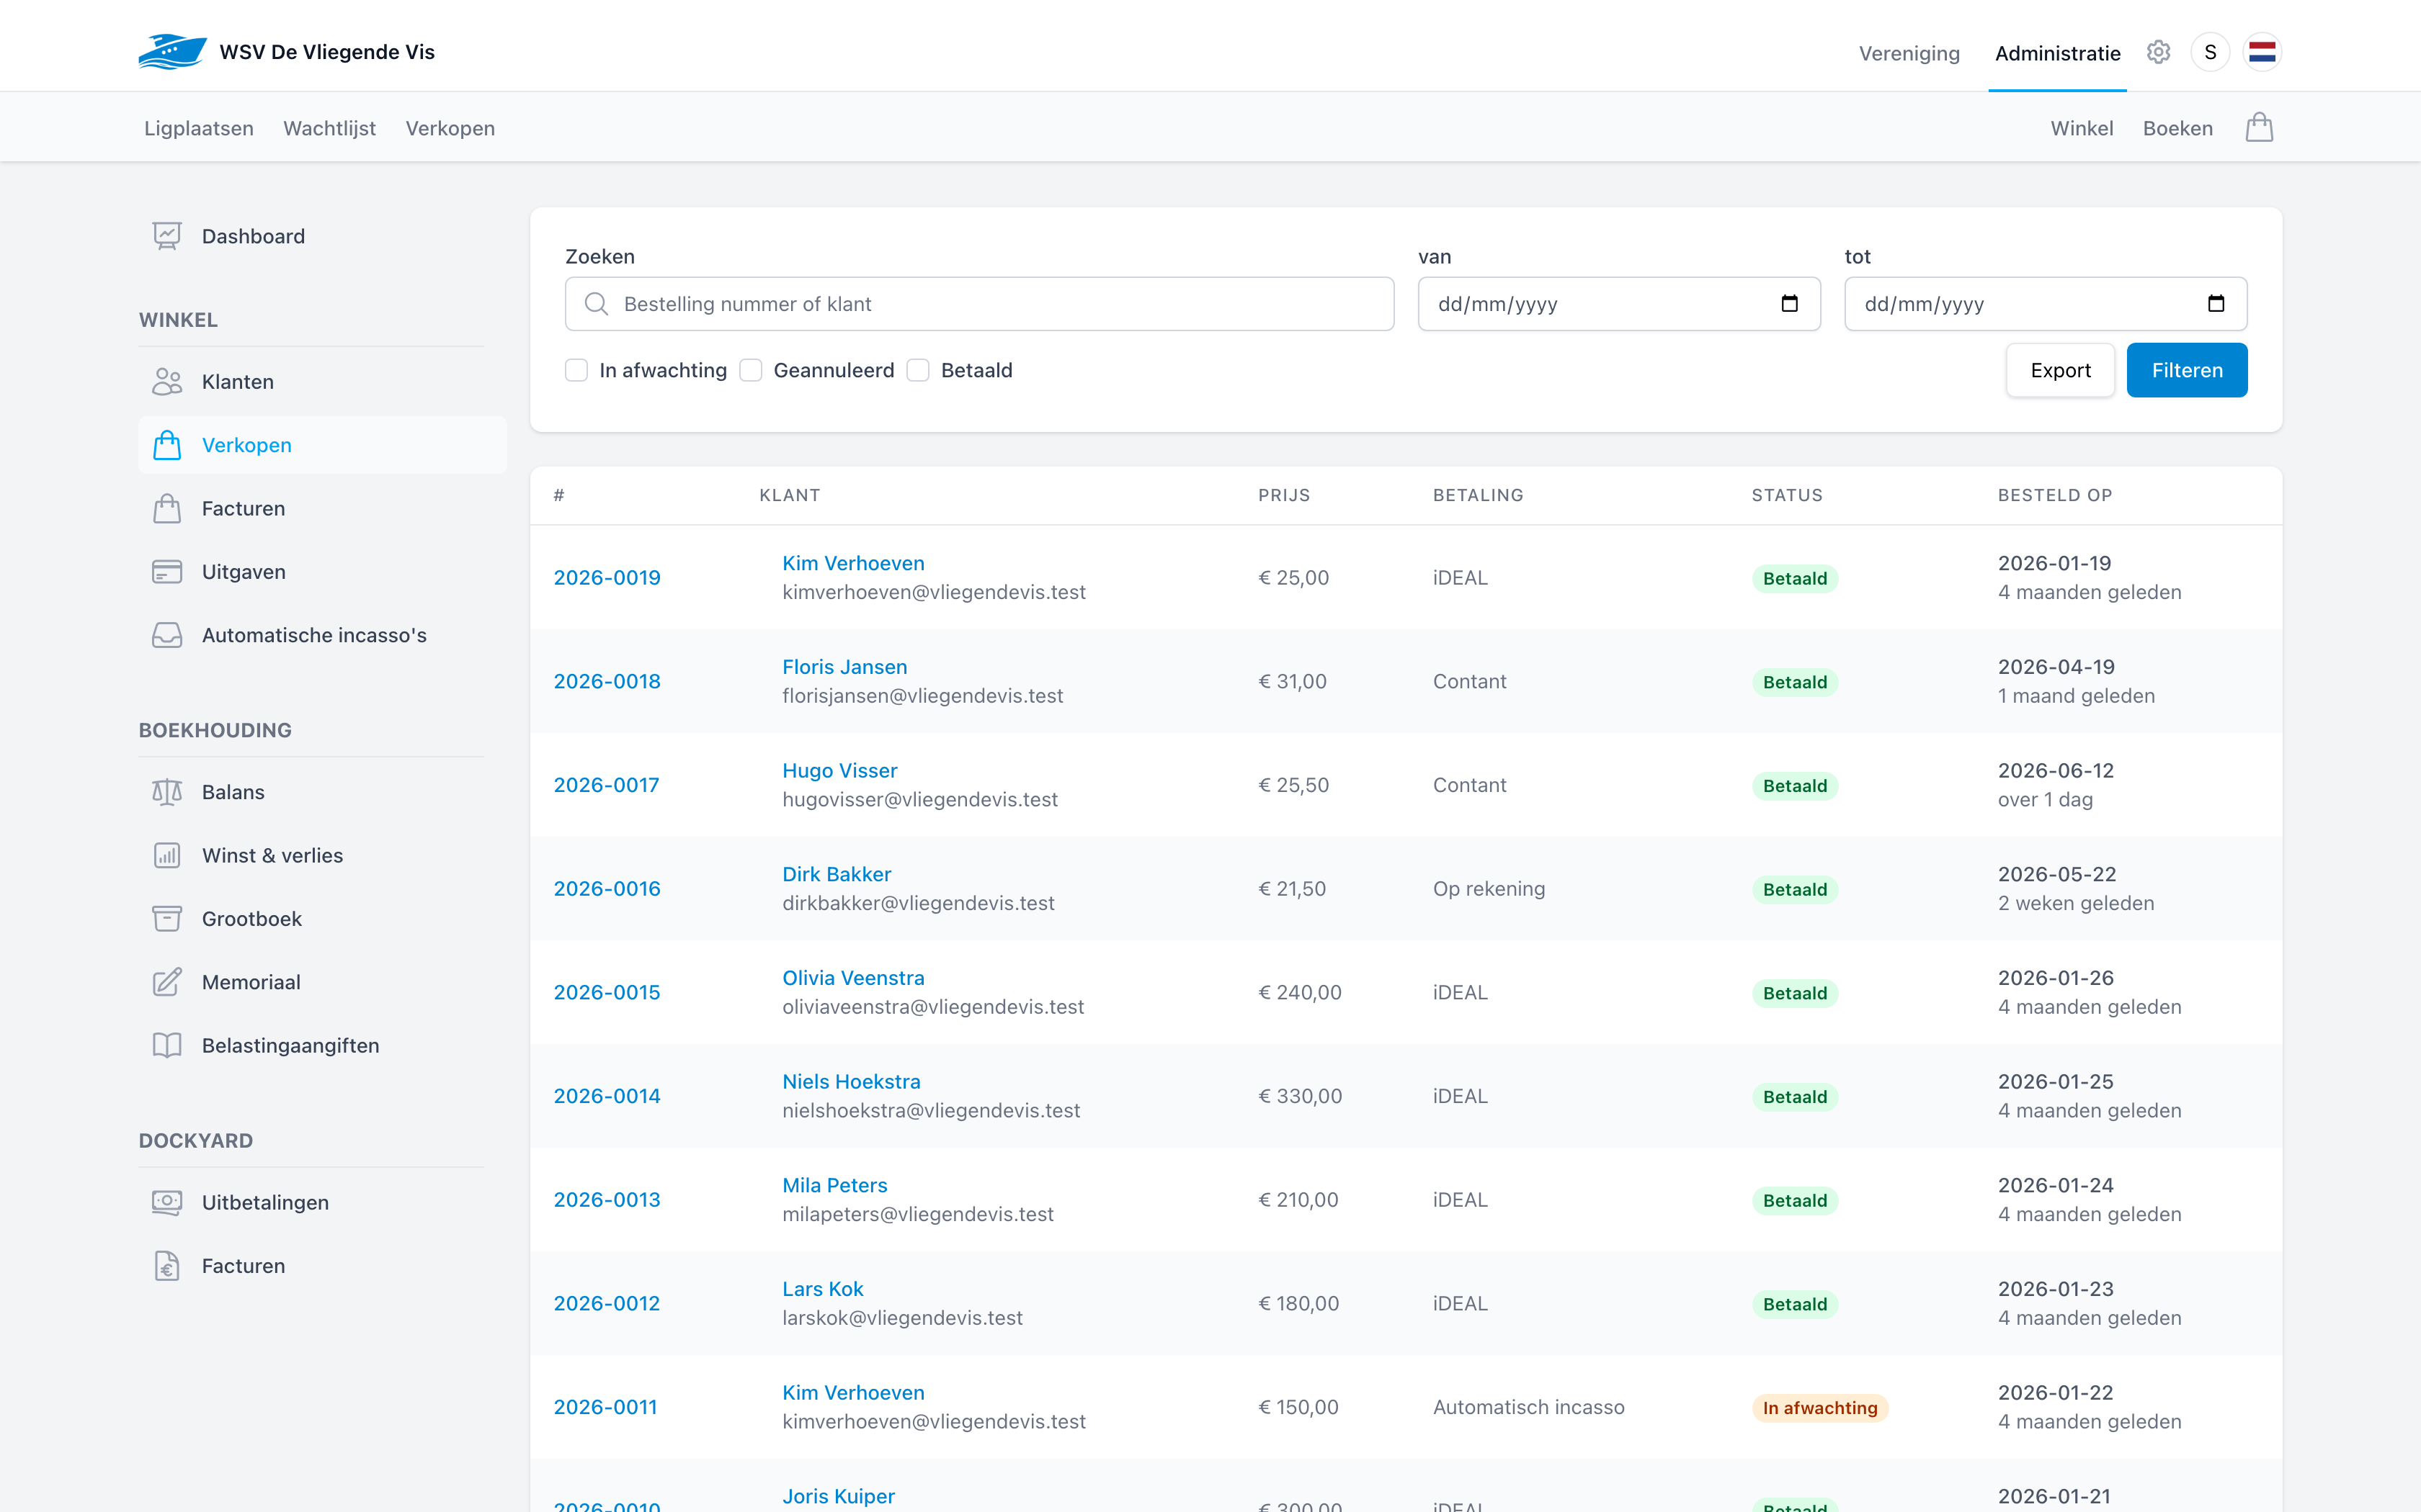Click the Export button
This screenshot has width=2421, height=1512.
tap(2060, 370)
